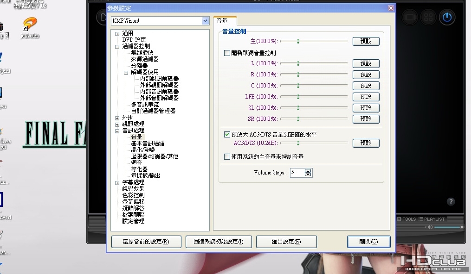The width and height of the screenshot is (471, 274).
Task: Select 無縫播放 in the tree
Action: click(x=142, y=53)
